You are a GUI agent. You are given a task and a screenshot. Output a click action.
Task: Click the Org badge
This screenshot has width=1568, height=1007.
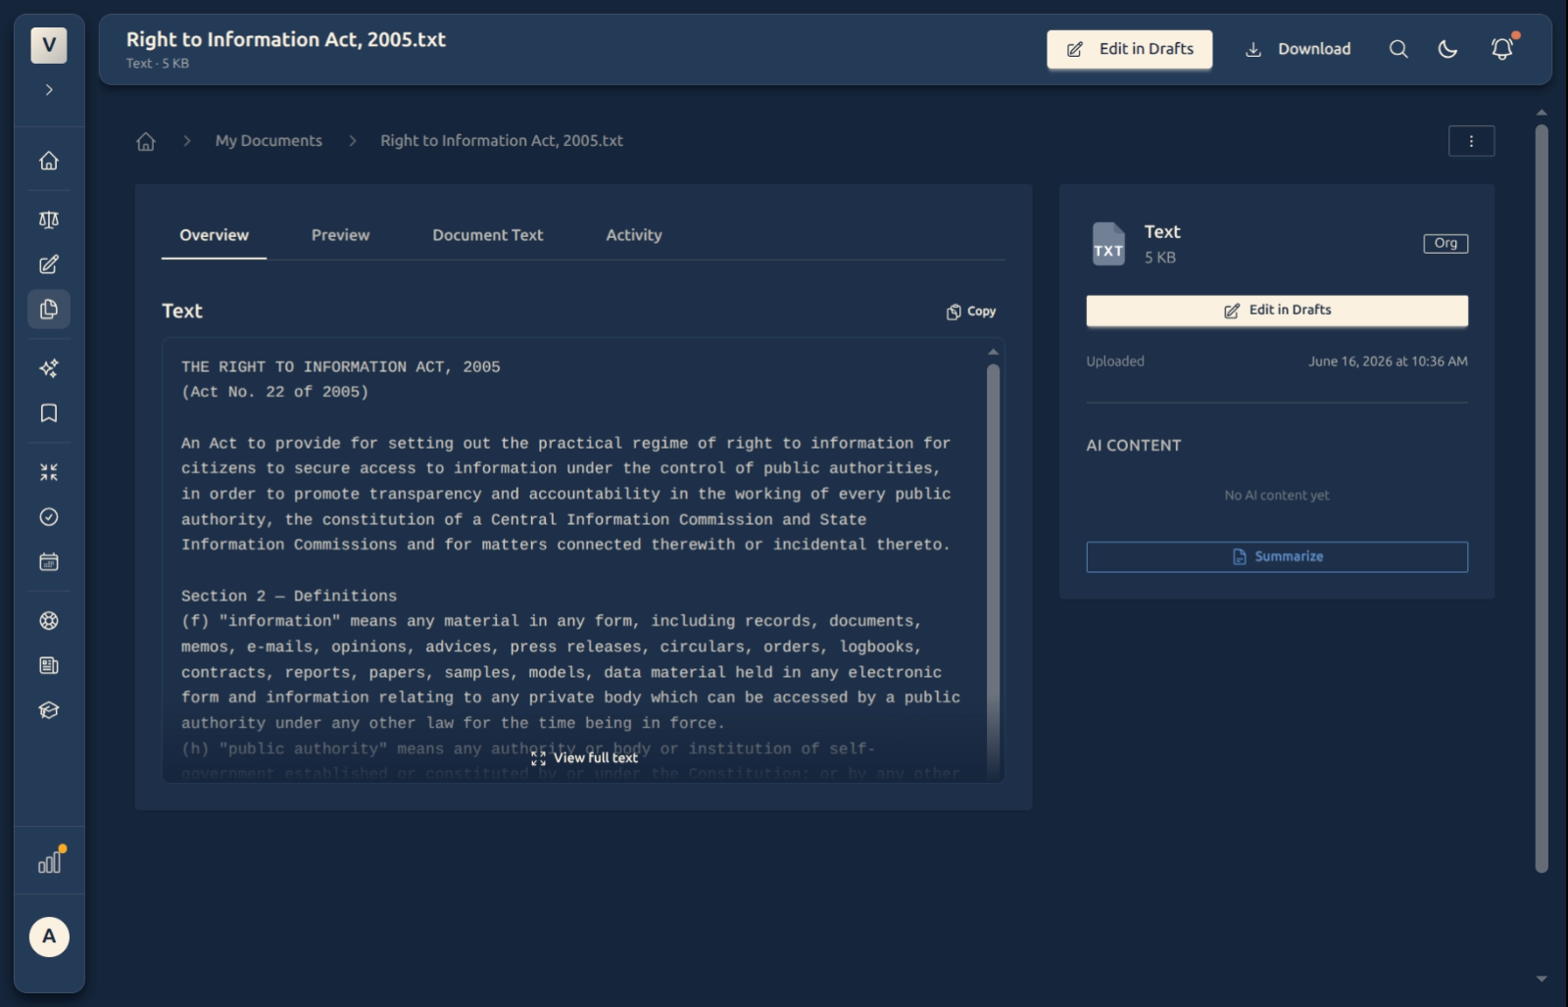pyautogui.click(x=1445, y=244)
